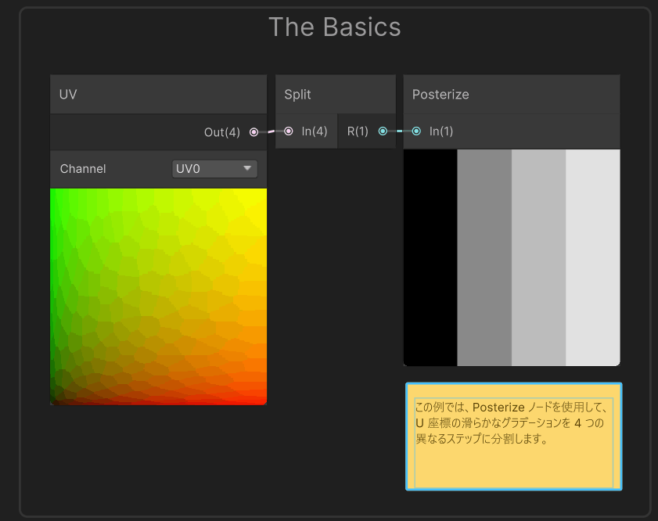Click the Posterize grayscale preview
Viewport: 658px width, 521px height.
512,257
